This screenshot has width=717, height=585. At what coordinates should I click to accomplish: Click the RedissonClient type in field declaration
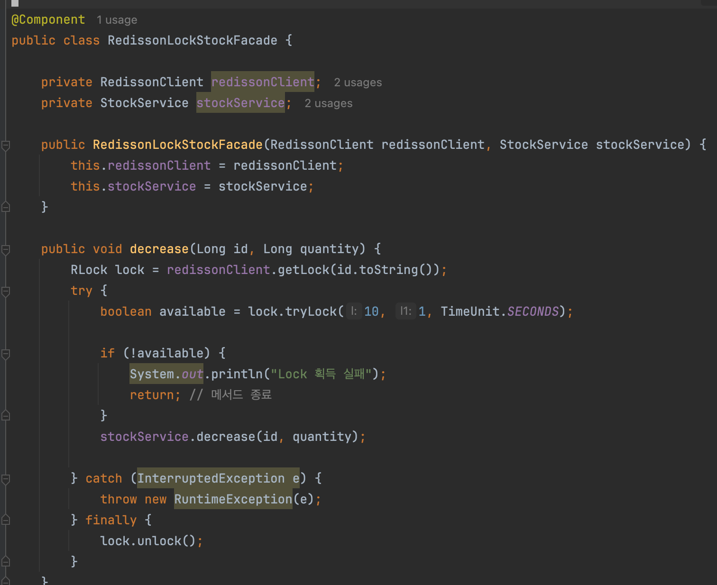pyautogui.click(x=152, y=82)
